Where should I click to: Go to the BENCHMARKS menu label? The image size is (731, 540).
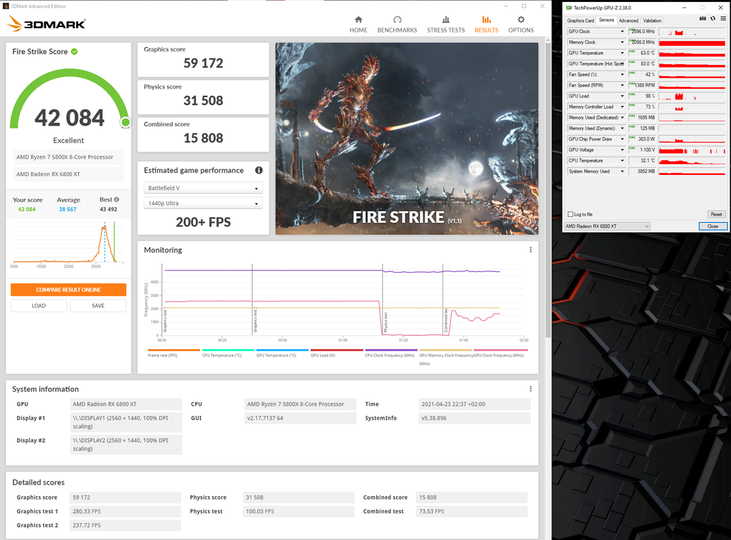pyautogui.click(x=397, y=30)
